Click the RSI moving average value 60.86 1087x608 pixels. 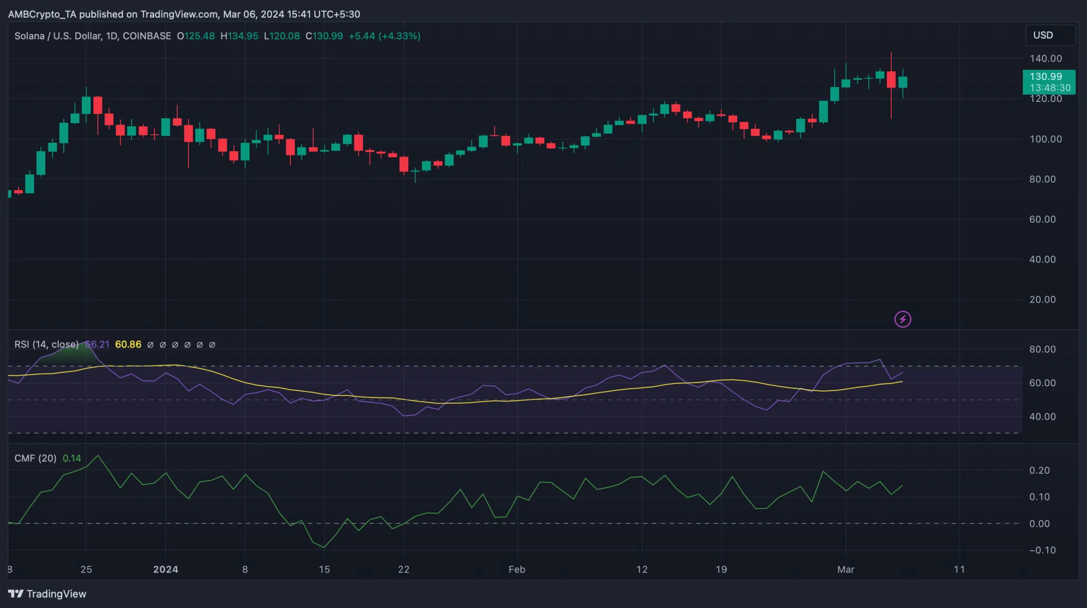[x=128, y=344]
